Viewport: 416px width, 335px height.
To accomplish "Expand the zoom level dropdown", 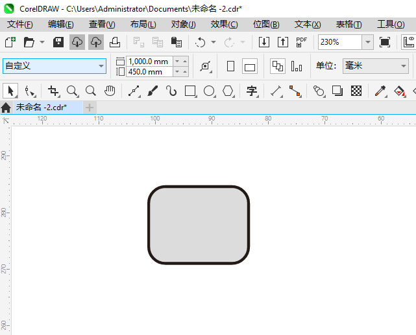I will click(x=367, y=42).
